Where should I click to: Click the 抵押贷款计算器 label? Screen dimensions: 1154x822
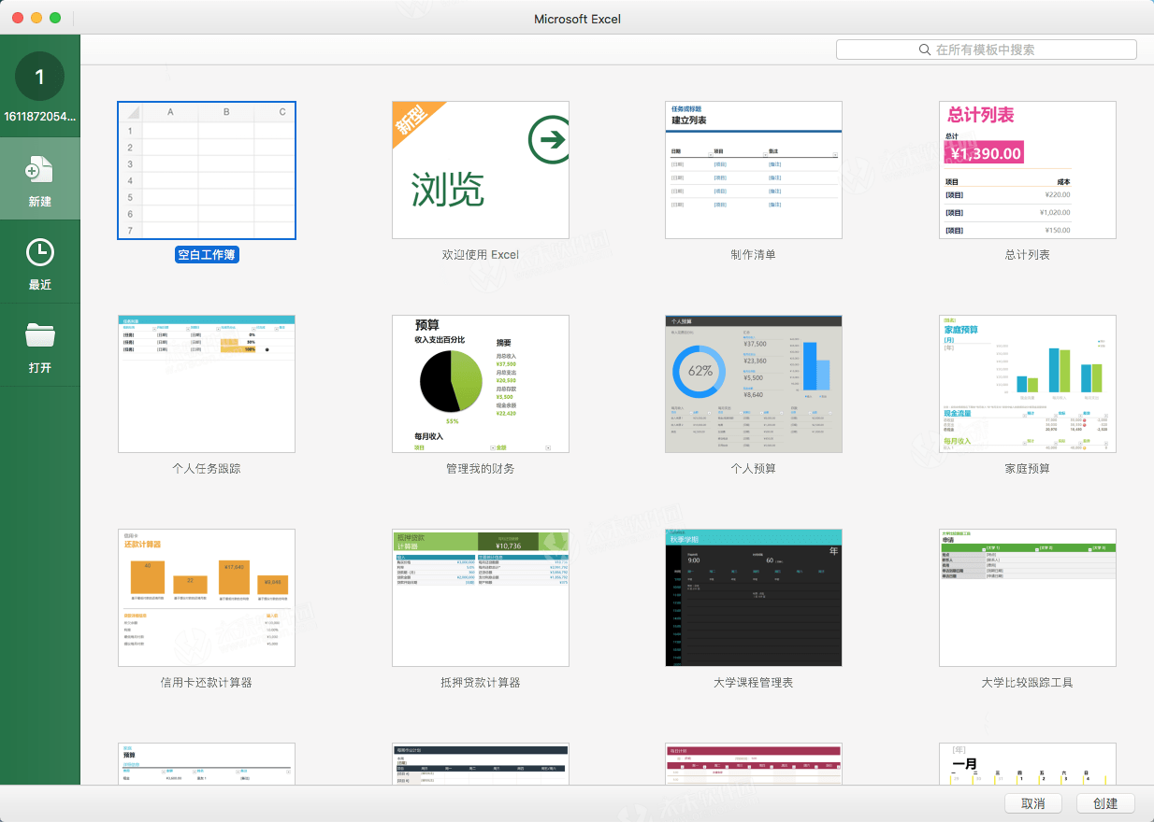click(x=481, y=682)
